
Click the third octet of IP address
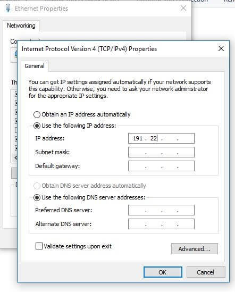coord(170,138)
